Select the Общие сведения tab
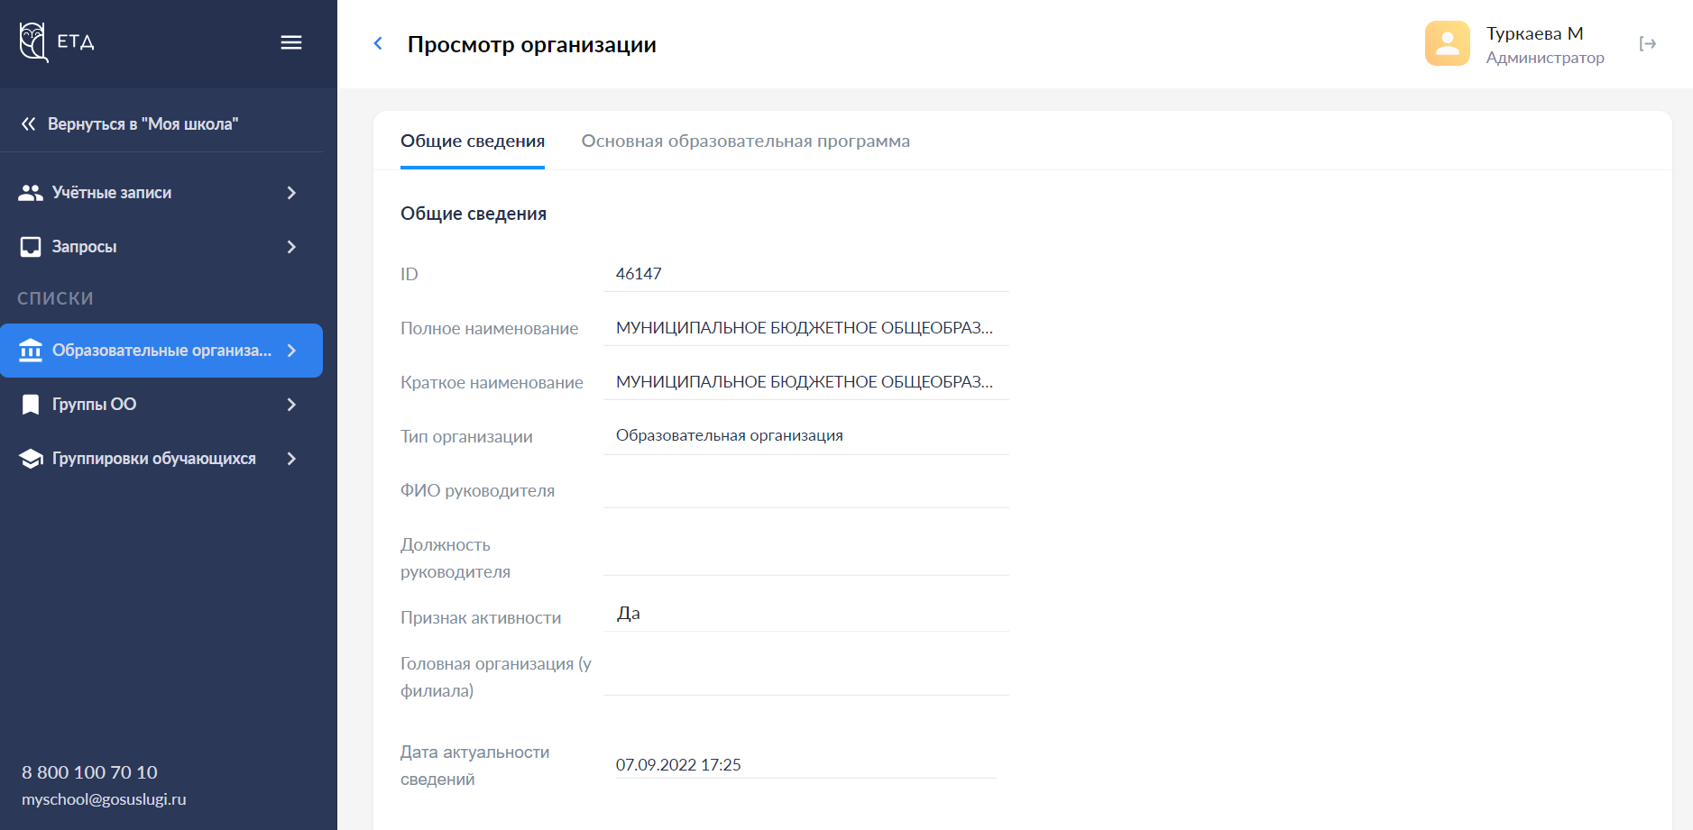This screenshot has height=830, width=1693. point(472,141)
